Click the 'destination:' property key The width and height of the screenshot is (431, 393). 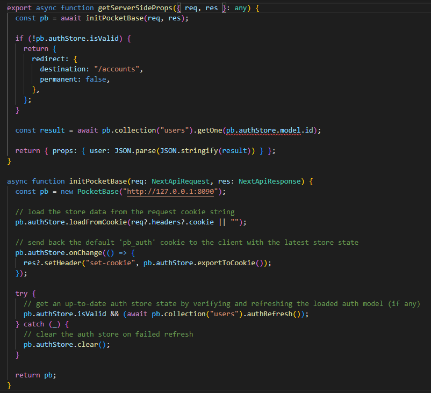64,69
